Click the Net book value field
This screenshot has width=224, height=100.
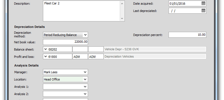(65, 42)
